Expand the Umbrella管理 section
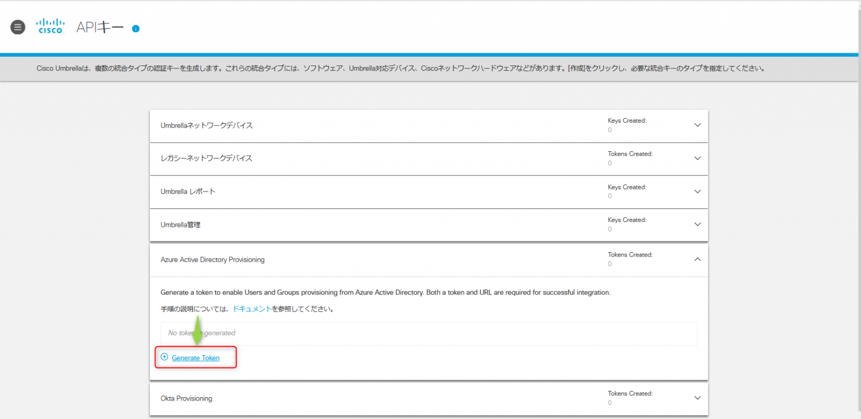The width and height of the screenshot is (861, 419). pos(697,224)
